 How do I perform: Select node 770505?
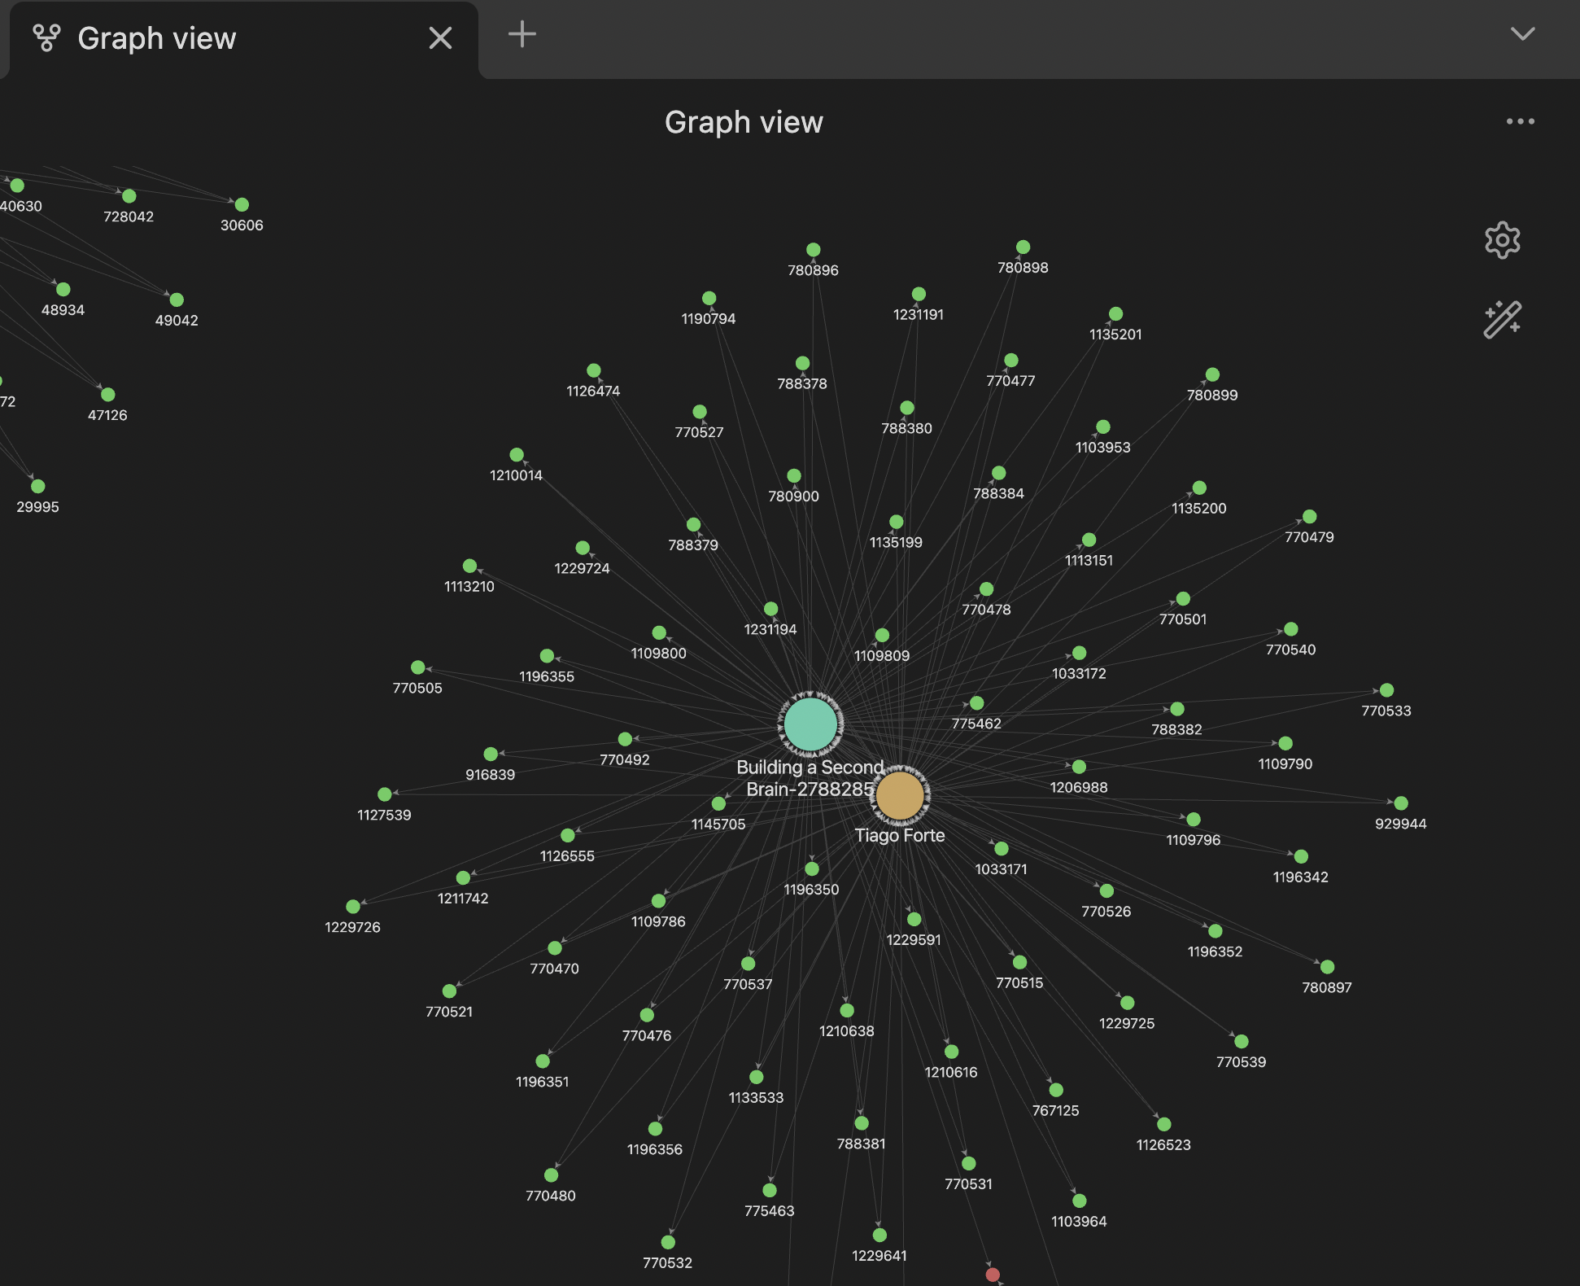coord(417,667)
